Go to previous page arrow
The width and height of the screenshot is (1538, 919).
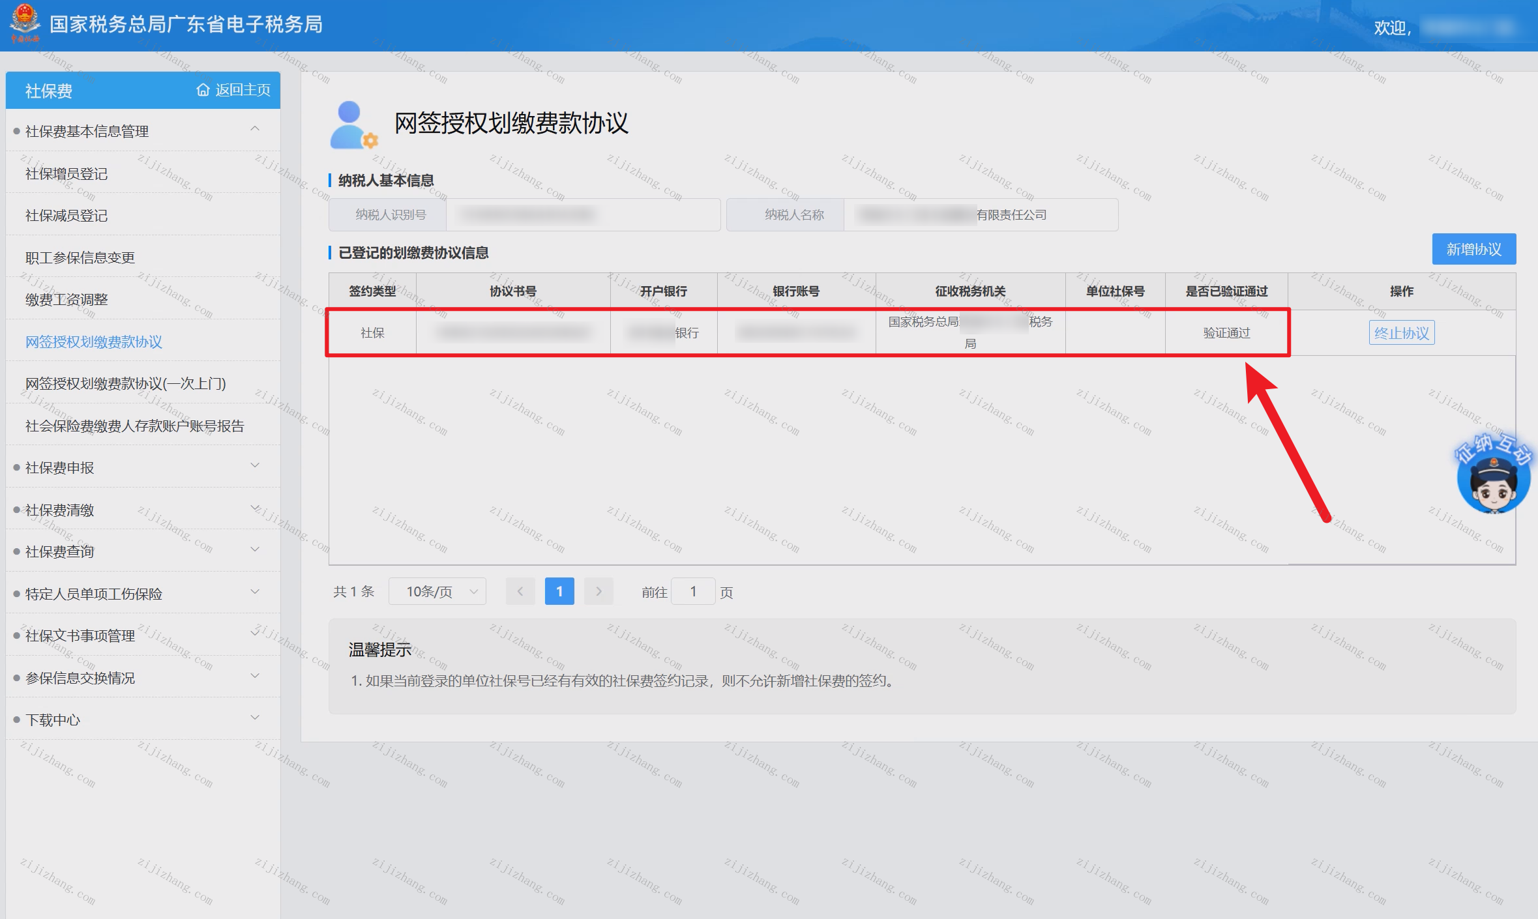click(x=520, y=592)
